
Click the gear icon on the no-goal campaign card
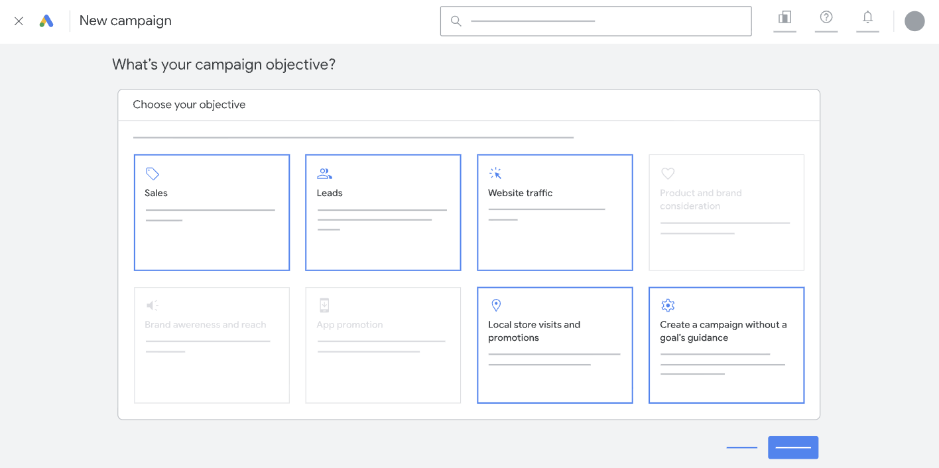pyautogui.click(x=667, y=305)
